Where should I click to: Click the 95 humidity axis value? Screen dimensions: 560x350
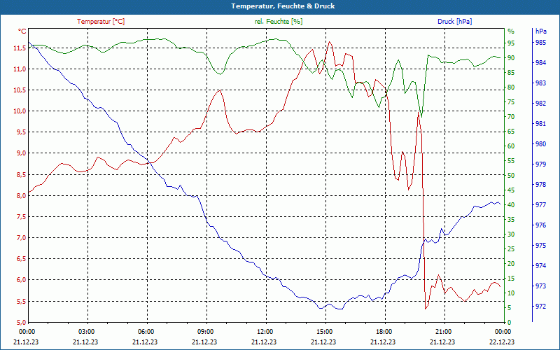point(511,43)
